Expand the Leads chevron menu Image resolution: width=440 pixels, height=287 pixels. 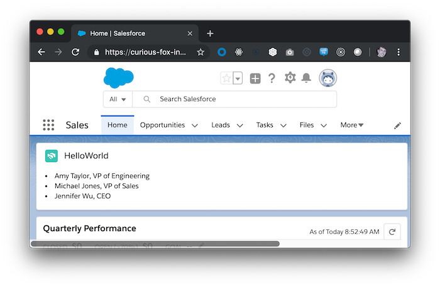[239, 126]
